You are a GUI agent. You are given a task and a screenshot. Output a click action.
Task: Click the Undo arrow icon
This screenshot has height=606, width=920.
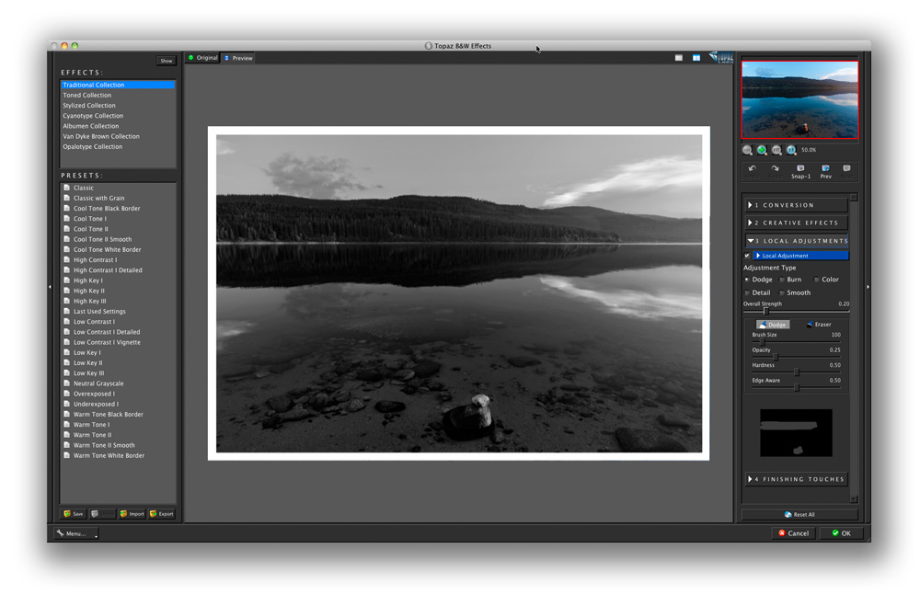(x=753, y=171)
